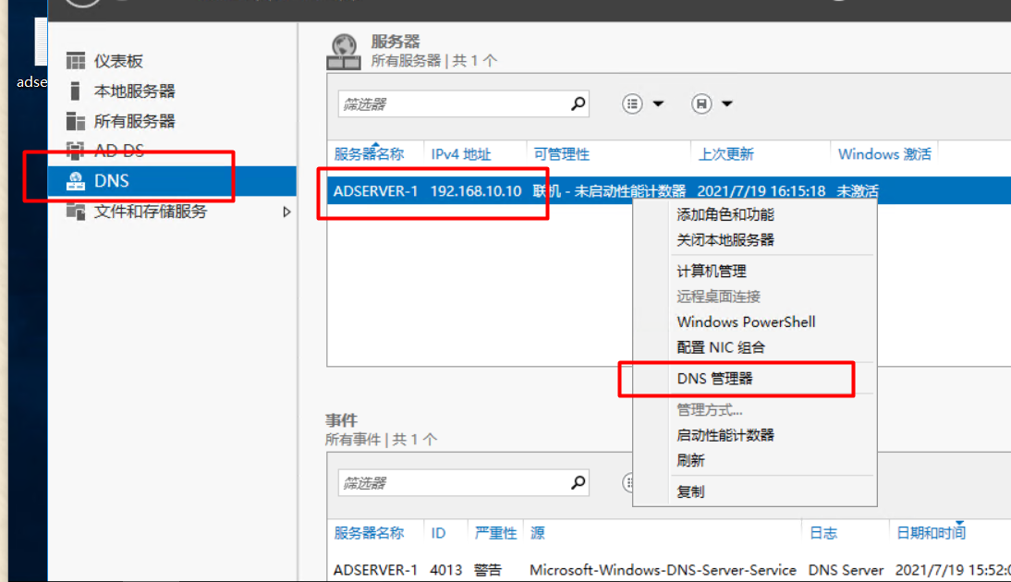Choose 关闭本地服务器 from context menu
1011x582 pixels.
pos(725,240)
